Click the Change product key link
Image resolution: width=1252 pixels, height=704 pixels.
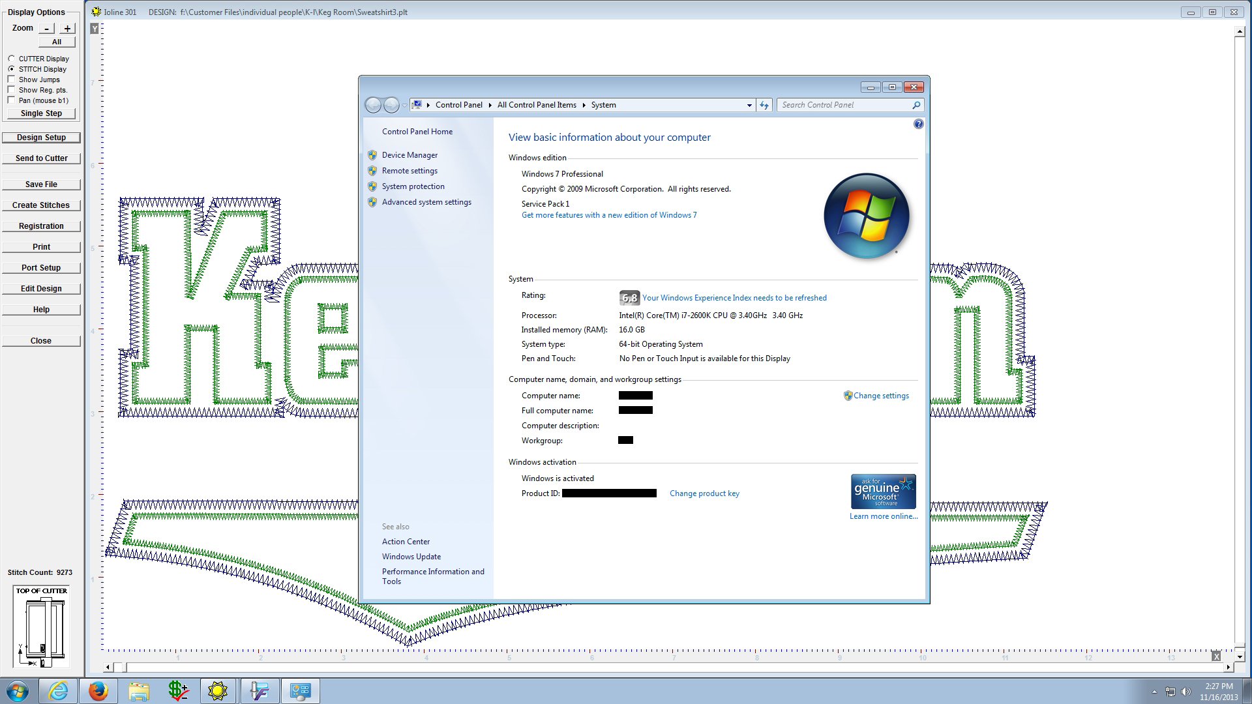[x=704, y=493]
